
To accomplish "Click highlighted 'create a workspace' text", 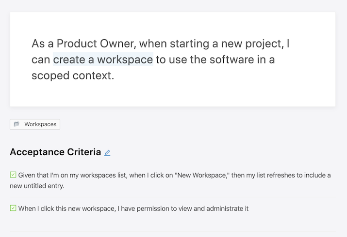I will point(103,59).
